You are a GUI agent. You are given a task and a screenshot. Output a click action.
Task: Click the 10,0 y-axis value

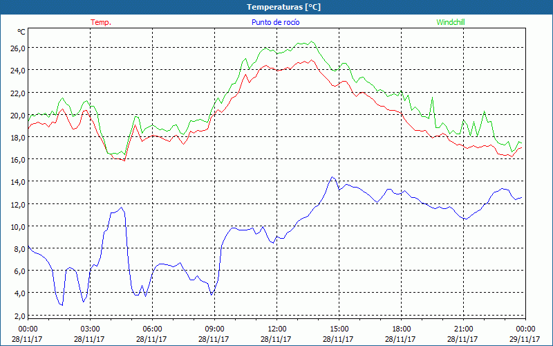(x=18, y=227)
